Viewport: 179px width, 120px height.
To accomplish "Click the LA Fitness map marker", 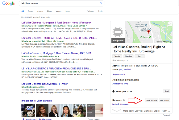I will [x=150, y=37].
